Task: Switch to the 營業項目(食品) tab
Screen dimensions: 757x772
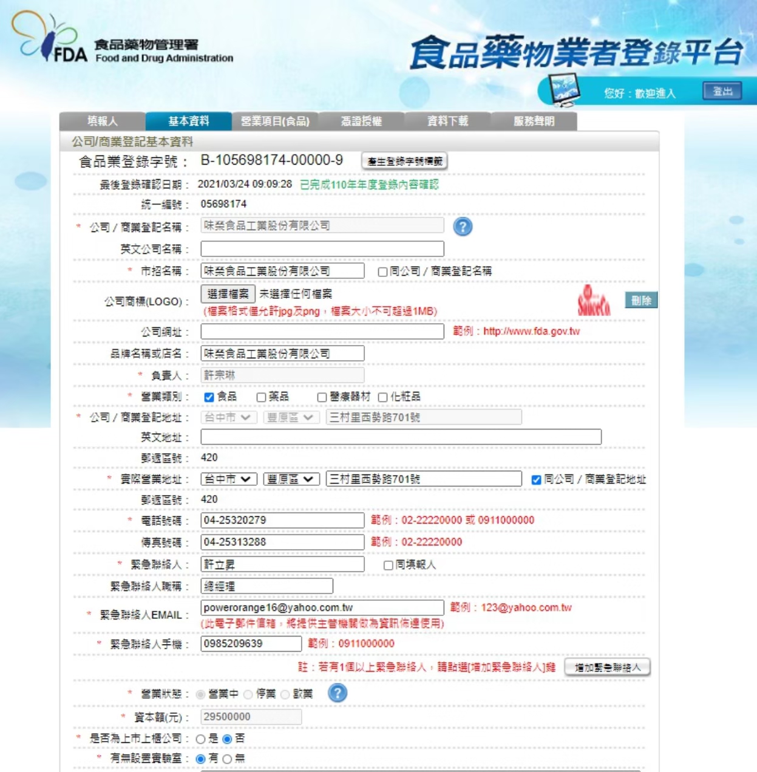Action: 275,121
